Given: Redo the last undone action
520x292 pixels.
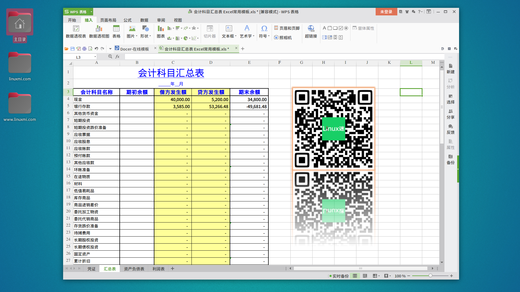Looking at the screenshot, I should [102, 49].
